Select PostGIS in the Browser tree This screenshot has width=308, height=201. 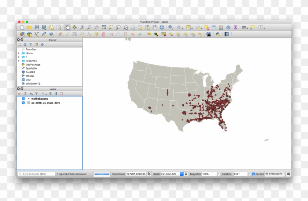click(x=30, y=72)
